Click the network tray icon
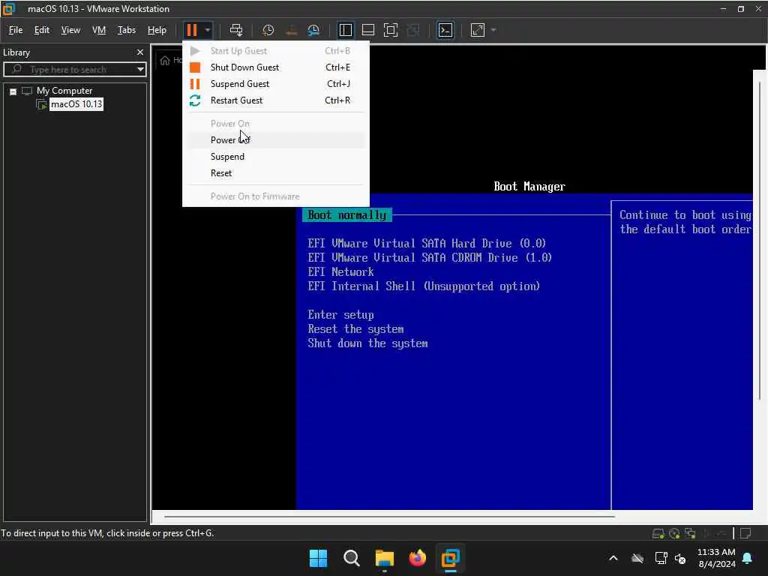Screen dimensions: 768x576 coord(661,558)
